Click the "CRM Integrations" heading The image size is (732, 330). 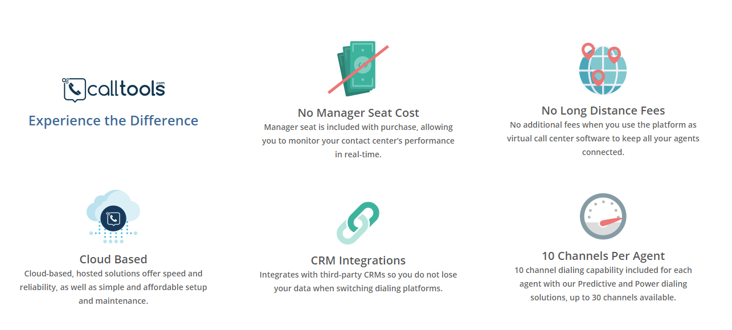click(358, 260)
